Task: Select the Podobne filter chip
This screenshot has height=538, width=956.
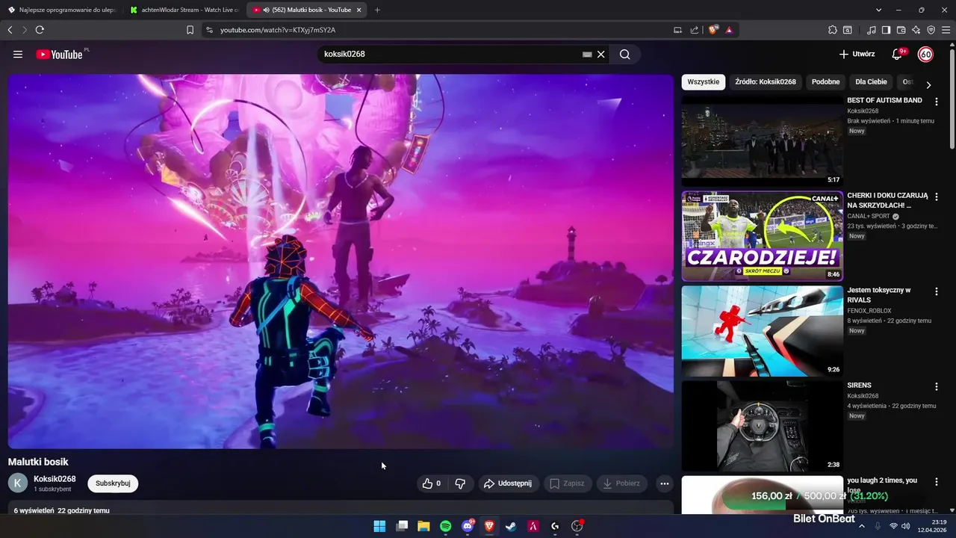Action: [826, 82]
